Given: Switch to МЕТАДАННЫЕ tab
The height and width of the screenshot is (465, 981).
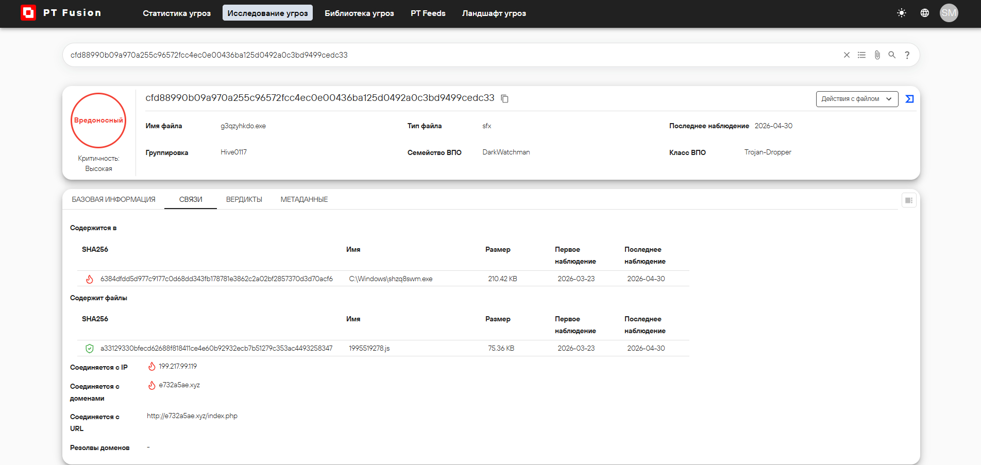Looking at the screenshot, I should 304,199.
